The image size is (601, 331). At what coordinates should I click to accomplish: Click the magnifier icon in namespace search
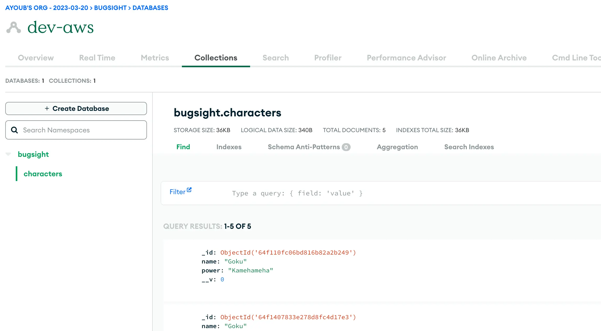click(14, 130)
